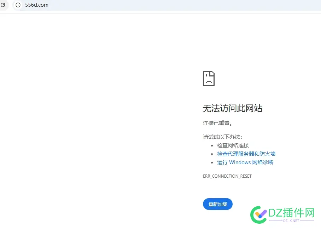
Task: Select the 556d.com address in the address bar
Action: (36, 5)
